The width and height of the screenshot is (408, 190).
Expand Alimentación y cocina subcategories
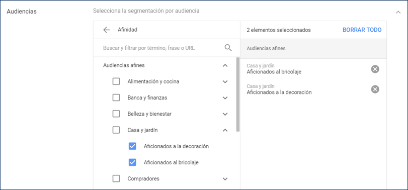click(225, 81)
